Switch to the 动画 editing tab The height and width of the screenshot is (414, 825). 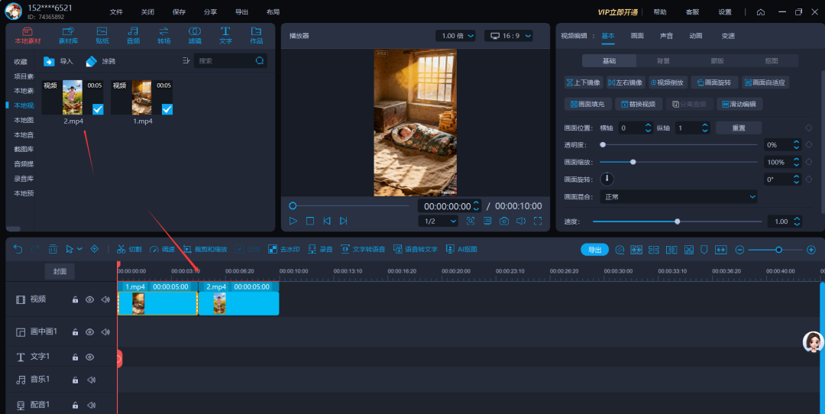pyautogui.click(x=696, y=36)
